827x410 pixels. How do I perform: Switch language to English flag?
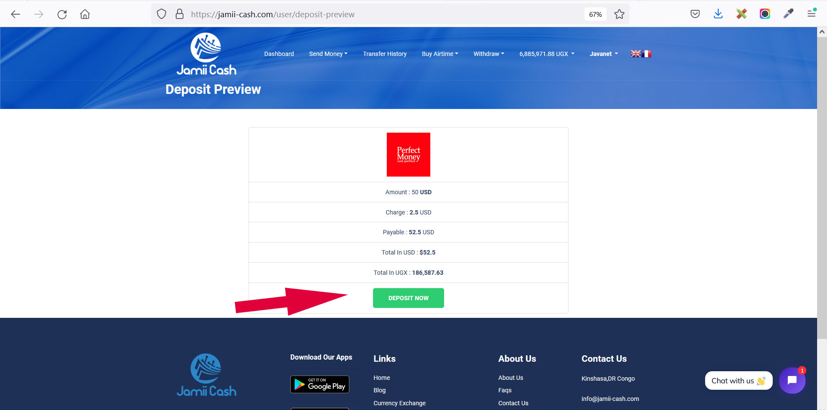point(636,54)
